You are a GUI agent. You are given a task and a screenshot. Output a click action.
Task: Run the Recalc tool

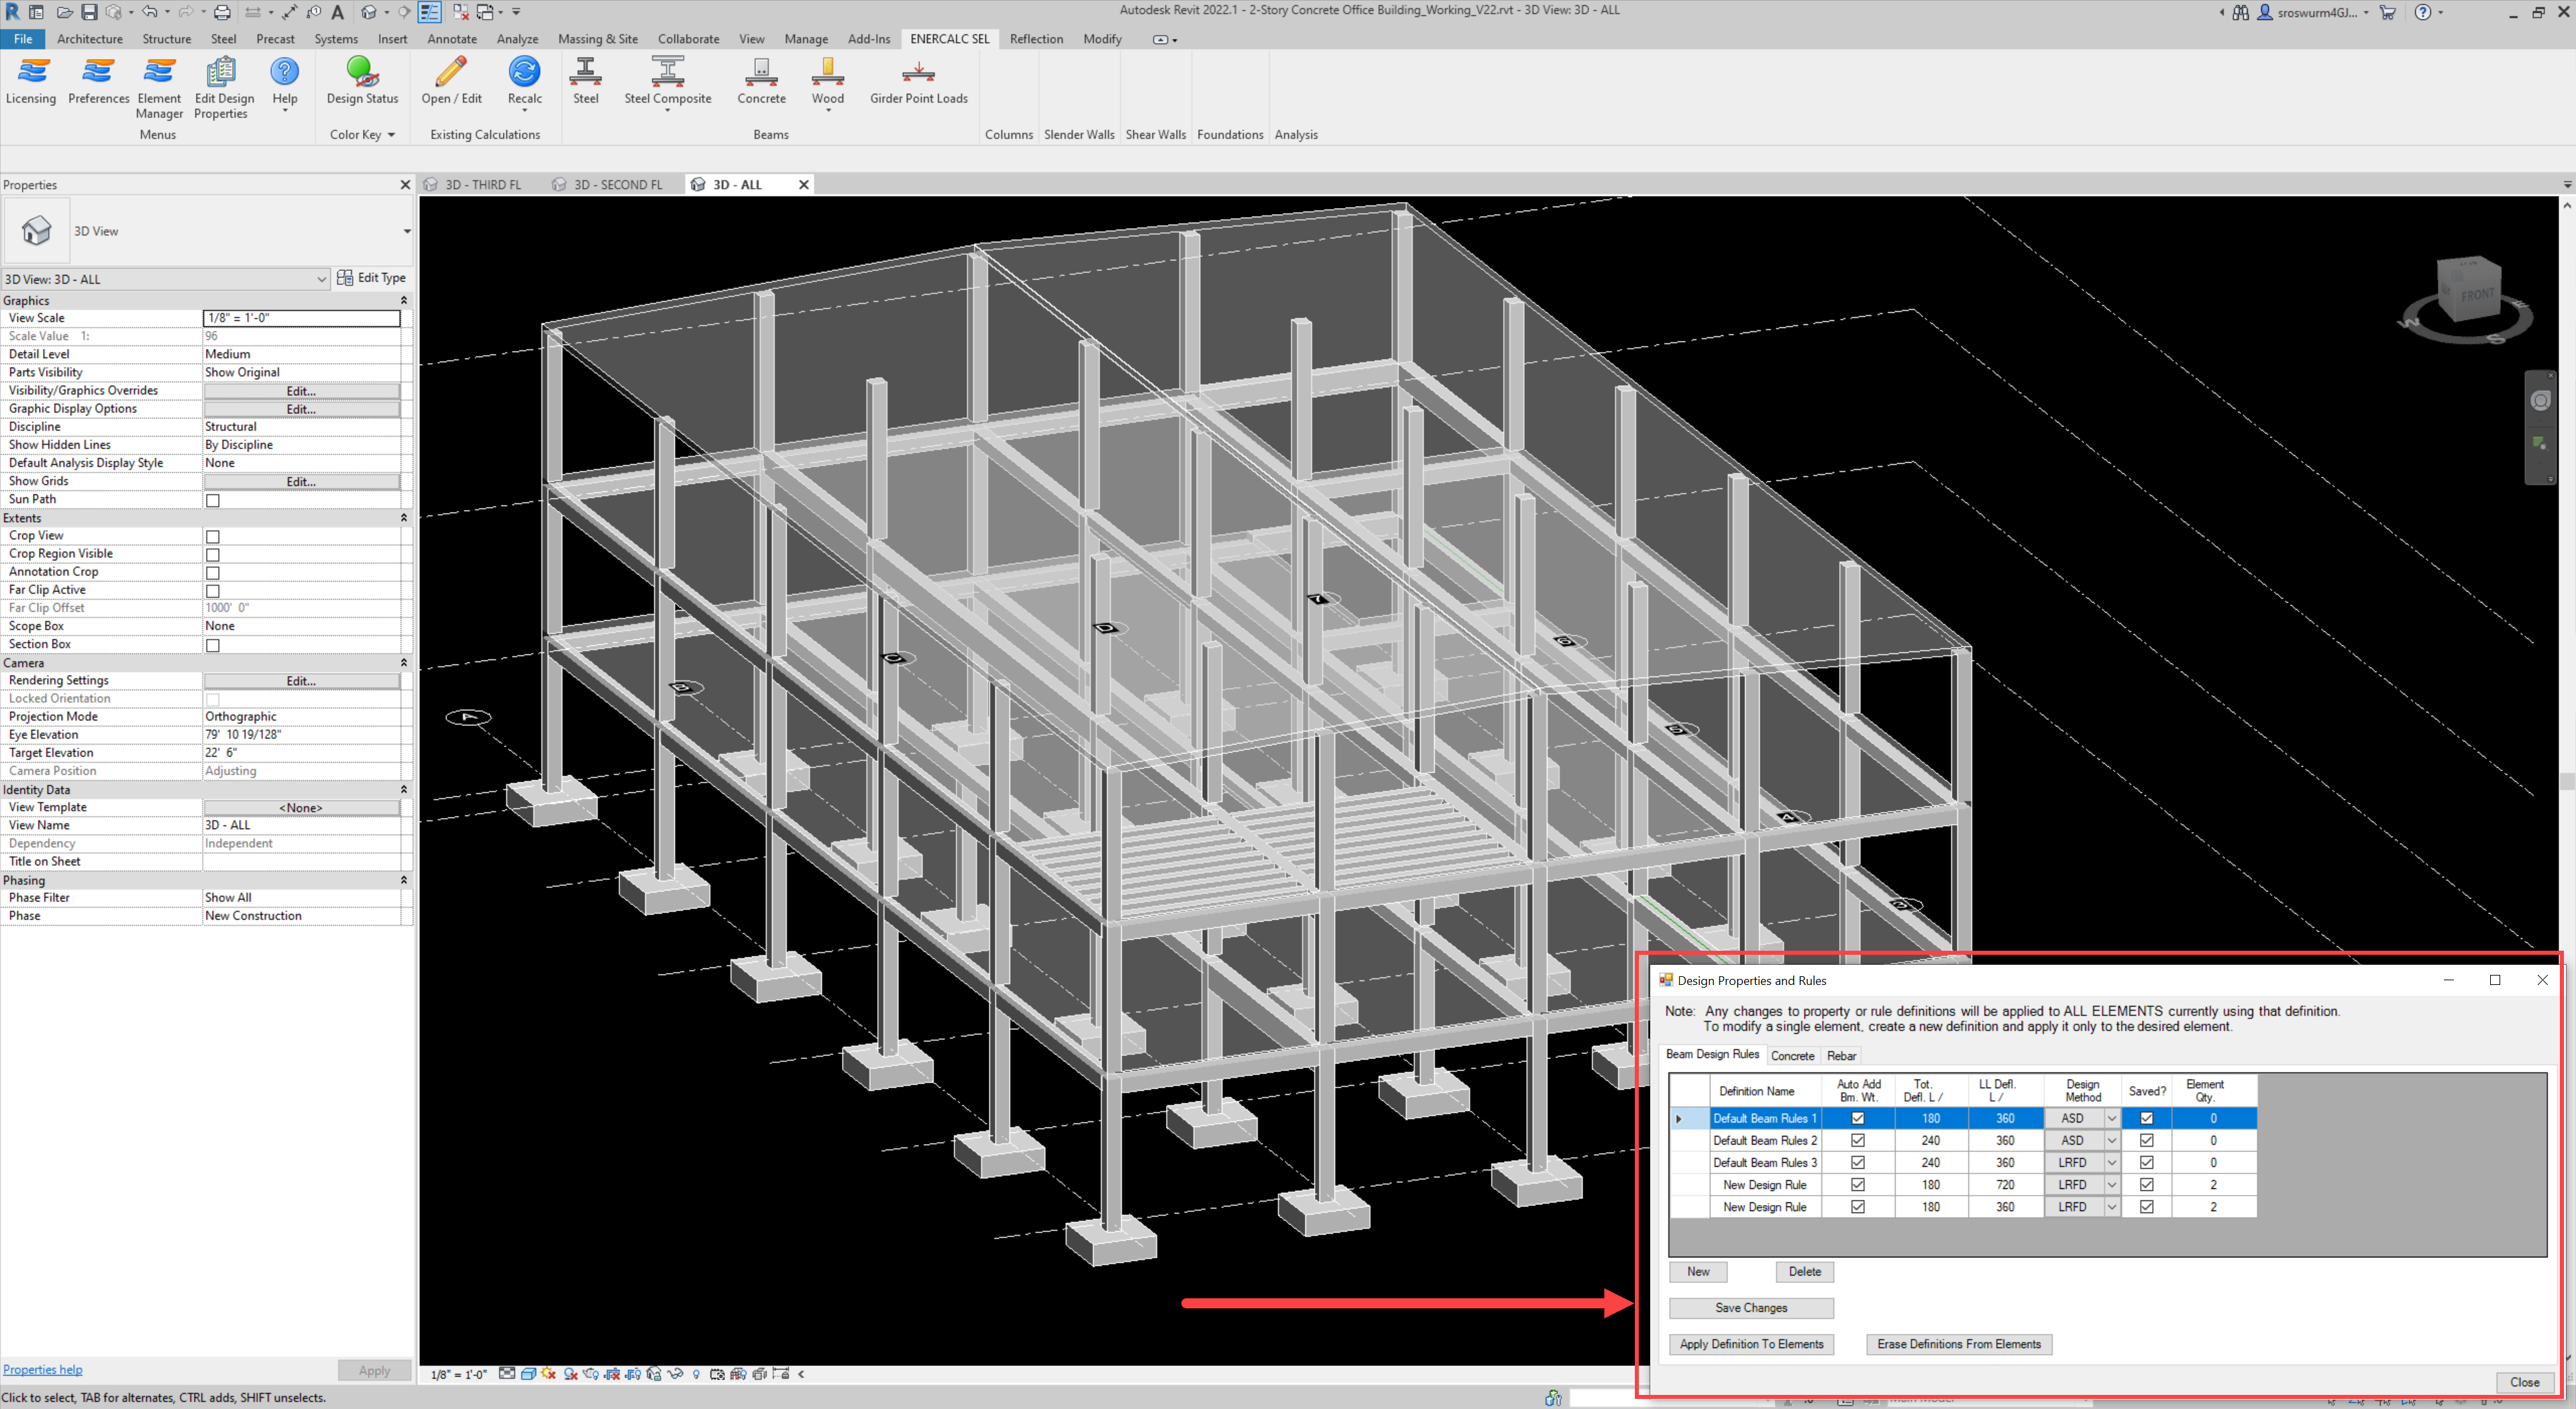[x=524, y=84]
